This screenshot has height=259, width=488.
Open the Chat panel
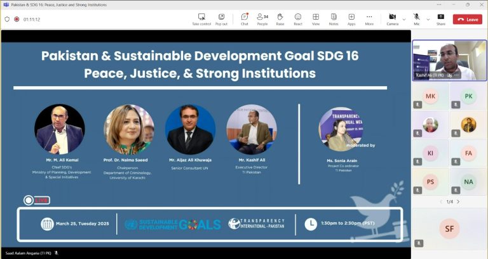(x=245, y=19)
